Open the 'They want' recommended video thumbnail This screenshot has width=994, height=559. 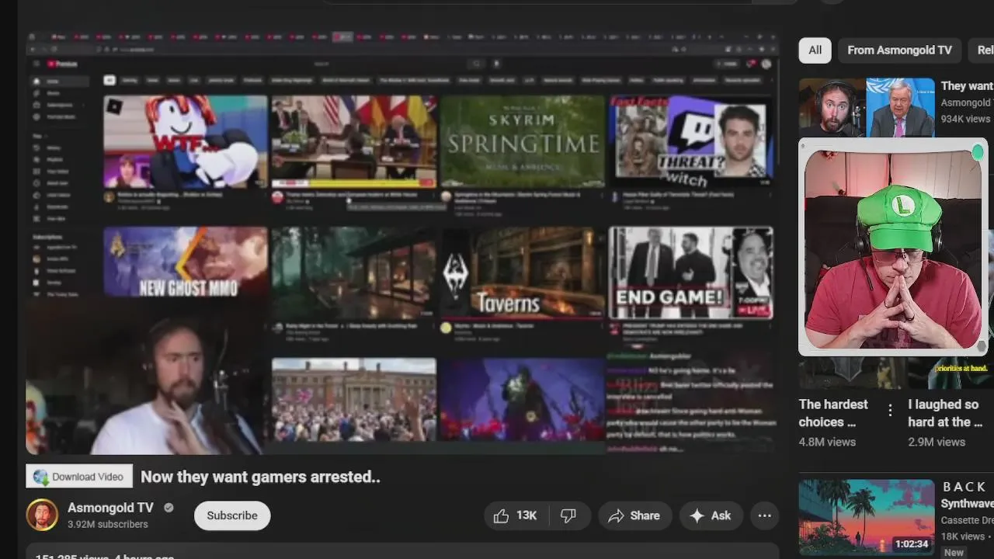[867, 108]
